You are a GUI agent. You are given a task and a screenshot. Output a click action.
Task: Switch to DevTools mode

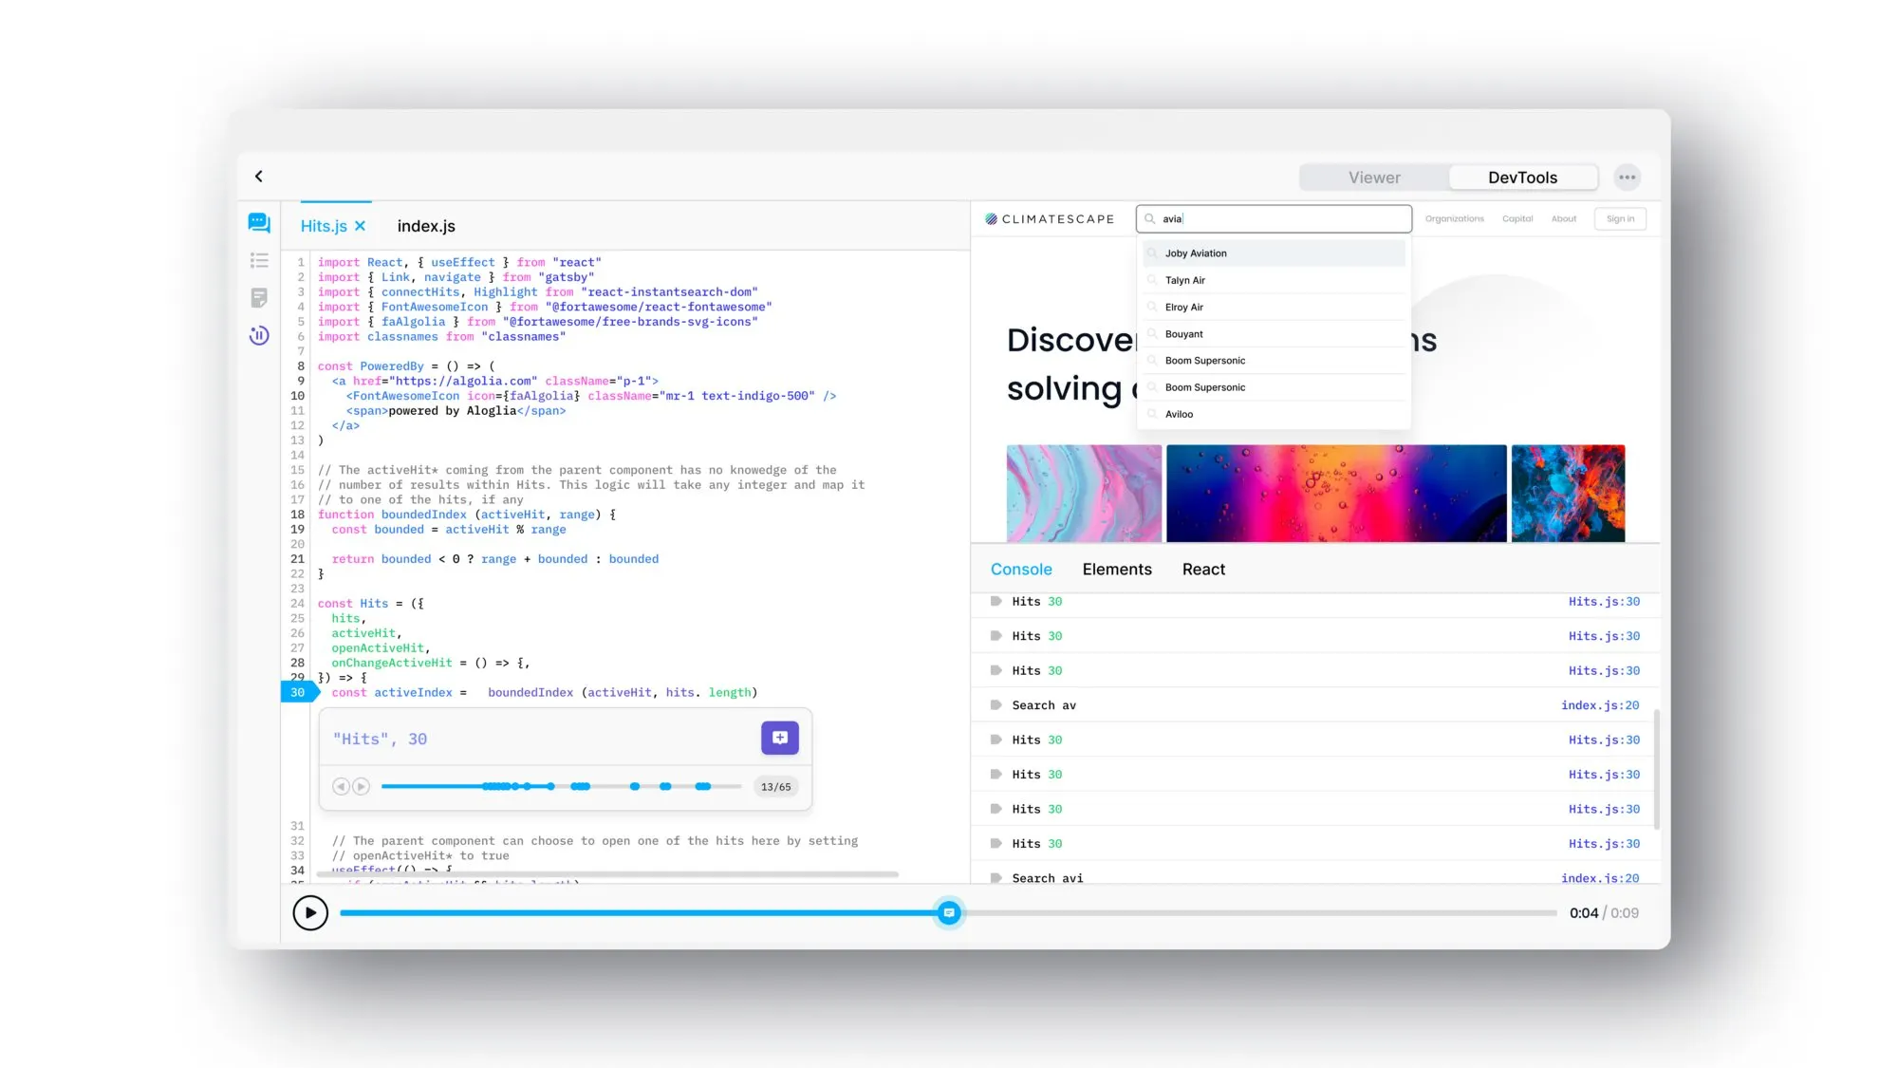coord(1522,178)
